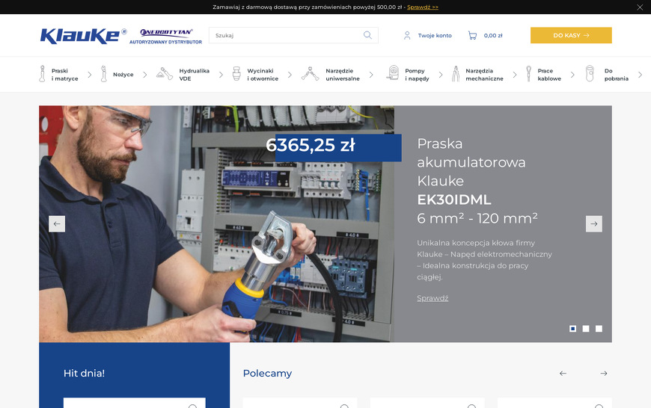The image size is (651, 408).
Task: Select the second banner slide dot
Action: tap(586, 329)
